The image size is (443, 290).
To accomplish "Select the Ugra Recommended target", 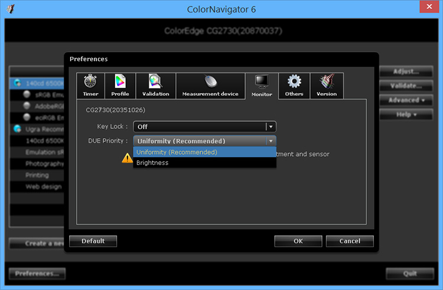I will [37, 129].
